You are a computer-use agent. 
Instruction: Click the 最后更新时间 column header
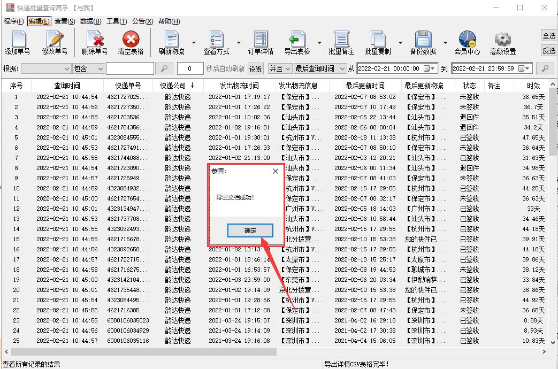coord(365,86)
